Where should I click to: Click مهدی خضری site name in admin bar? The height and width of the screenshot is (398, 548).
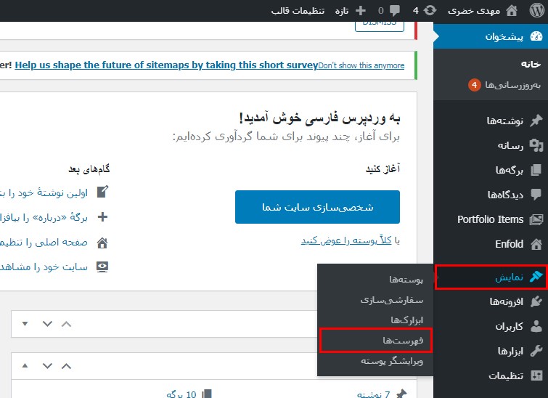point(474,11)
